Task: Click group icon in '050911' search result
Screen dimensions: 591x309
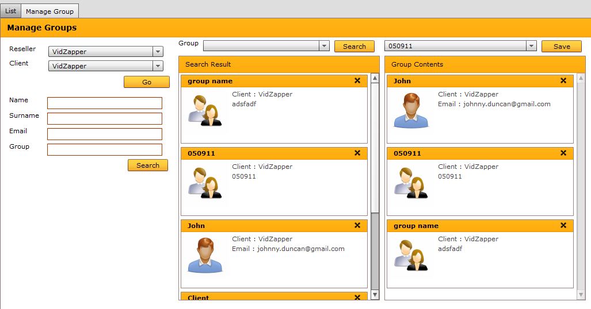Action: [x=205, y=183]
